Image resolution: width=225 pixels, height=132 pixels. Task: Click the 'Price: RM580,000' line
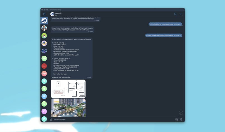pos(59,60)
